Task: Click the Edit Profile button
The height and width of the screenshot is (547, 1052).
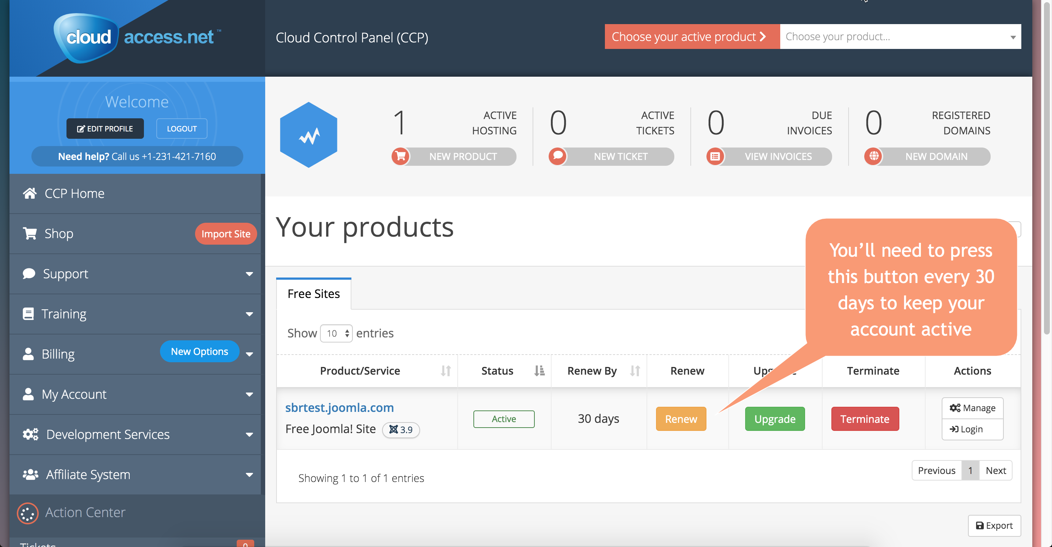Action: 105,129
